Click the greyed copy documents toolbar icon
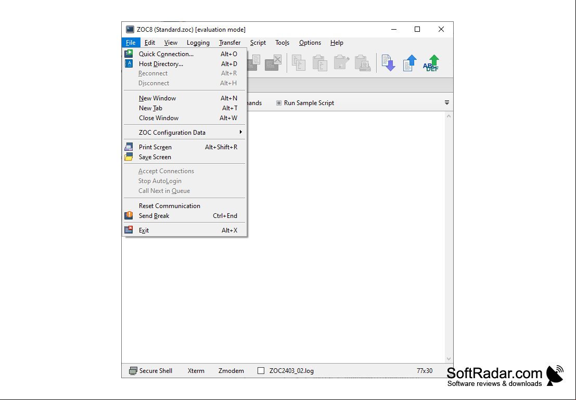The height and width of the screenshot is (400, 576). (x=299, y=63)
